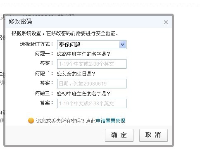
Task: Click the 问题一 label
Action: [x=44, y=54]
